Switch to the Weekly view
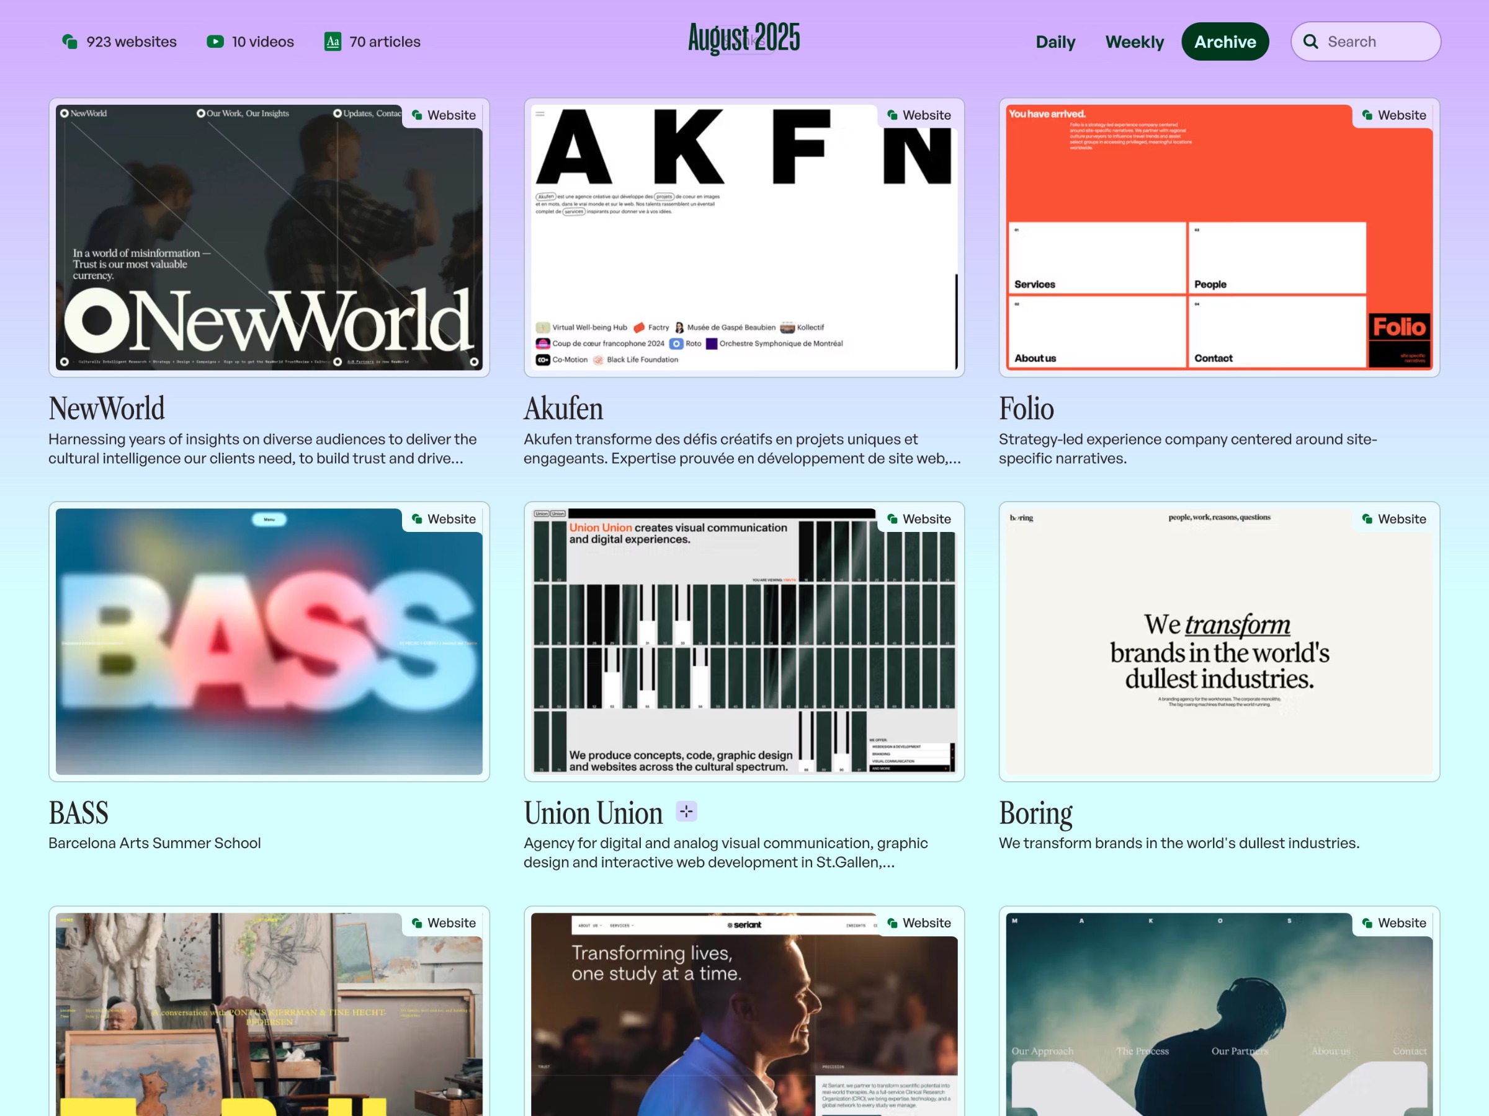 click(1134, 42)
